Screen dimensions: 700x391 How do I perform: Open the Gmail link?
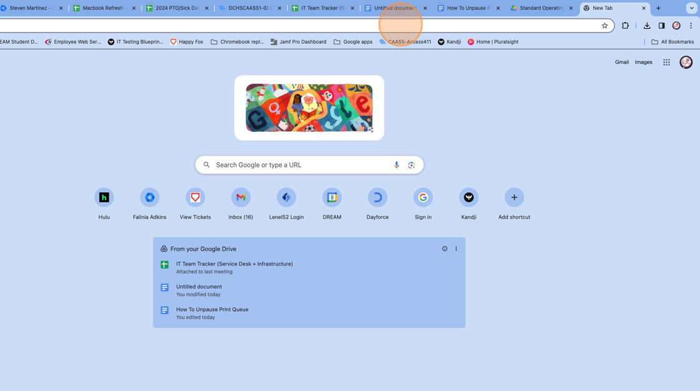pyautogui.click(x=622, y=62)
